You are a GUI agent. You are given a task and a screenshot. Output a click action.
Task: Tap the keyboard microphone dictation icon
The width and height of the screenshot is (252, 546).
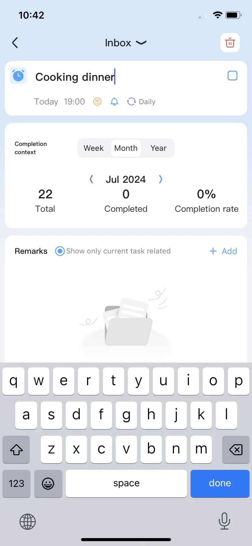[x=224, y=521]
